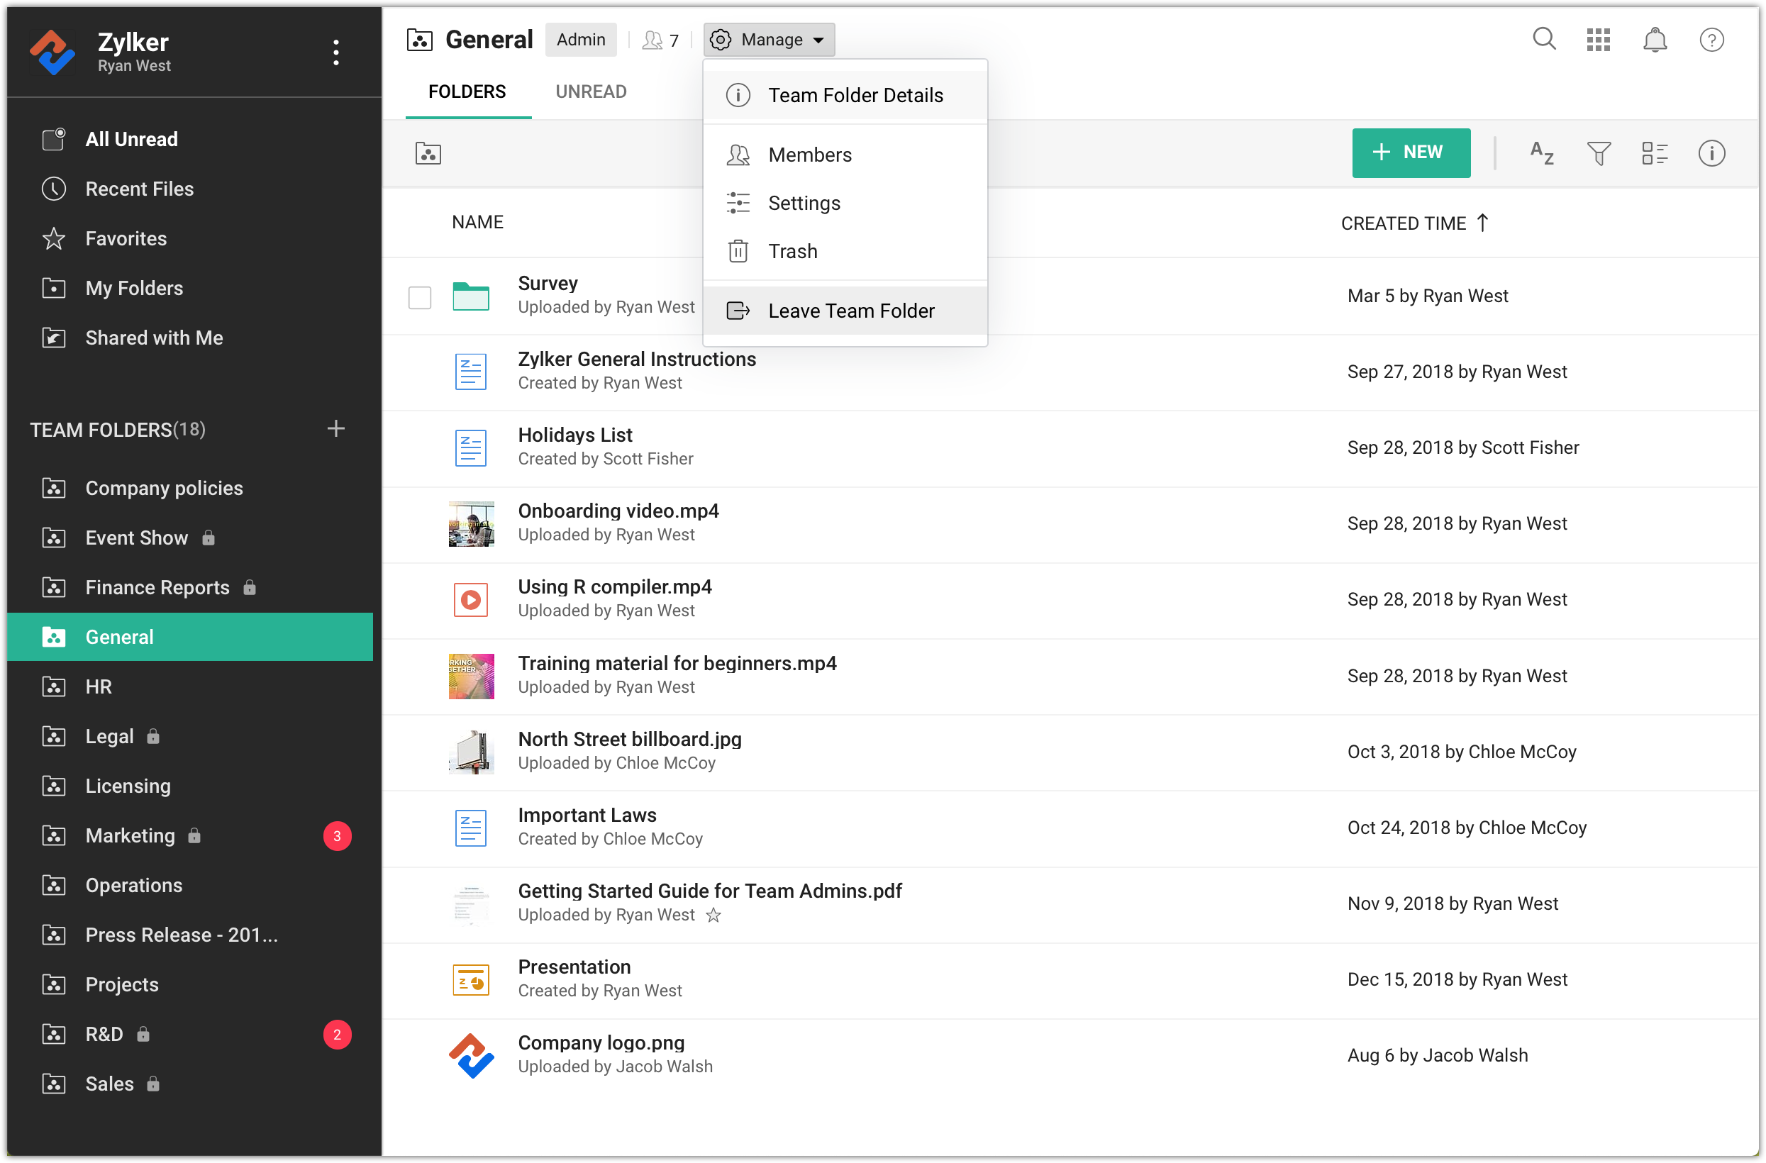Image resolution: width=1766 pixels, height=1163 pixels.
Task: Add a new team folder plus icon
Action: tap(336, 429)
